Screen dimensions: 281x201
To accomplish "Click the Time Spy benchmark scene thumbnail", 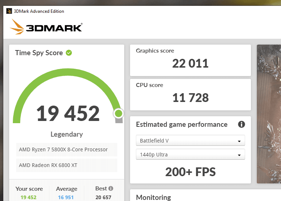I will [269, 114].
